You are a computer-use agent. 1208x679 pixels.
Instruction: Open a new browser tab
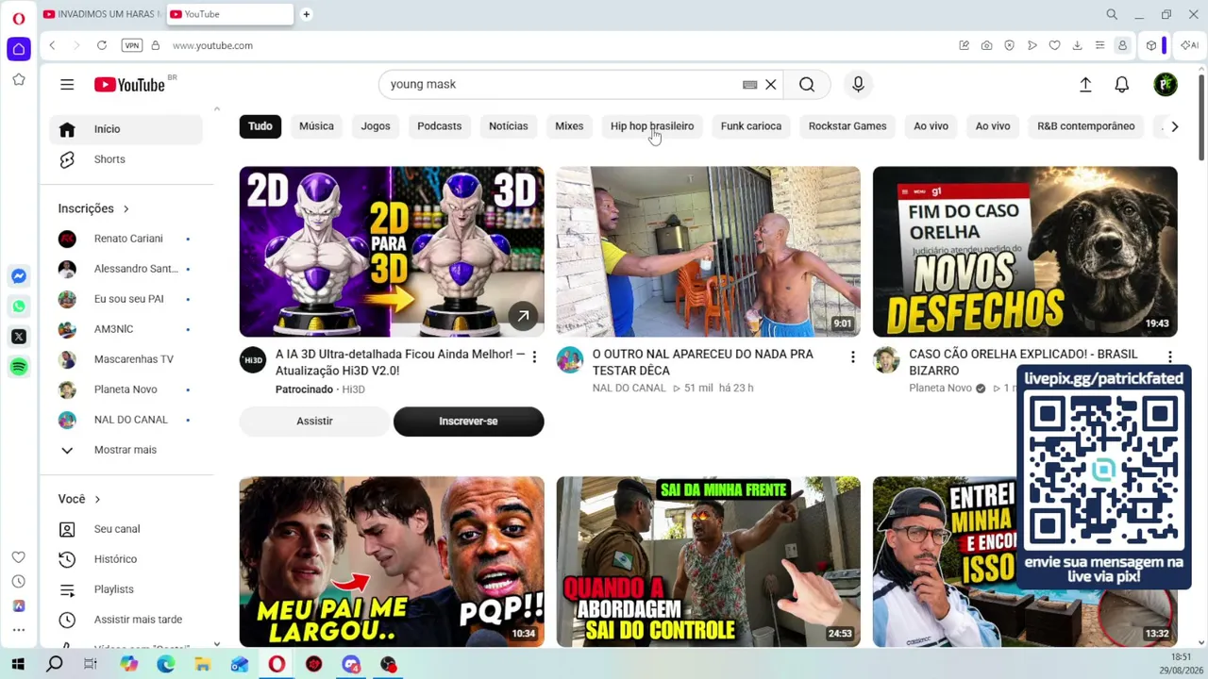point(306,14)
